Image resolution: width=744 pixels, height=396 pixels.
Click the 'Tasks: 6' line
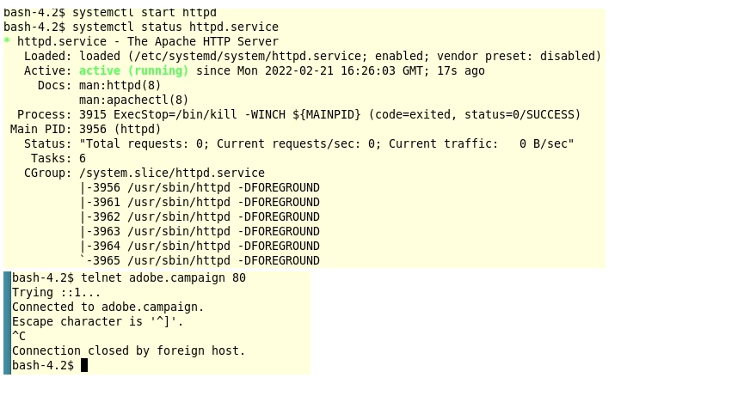click(x=58, y=159)
